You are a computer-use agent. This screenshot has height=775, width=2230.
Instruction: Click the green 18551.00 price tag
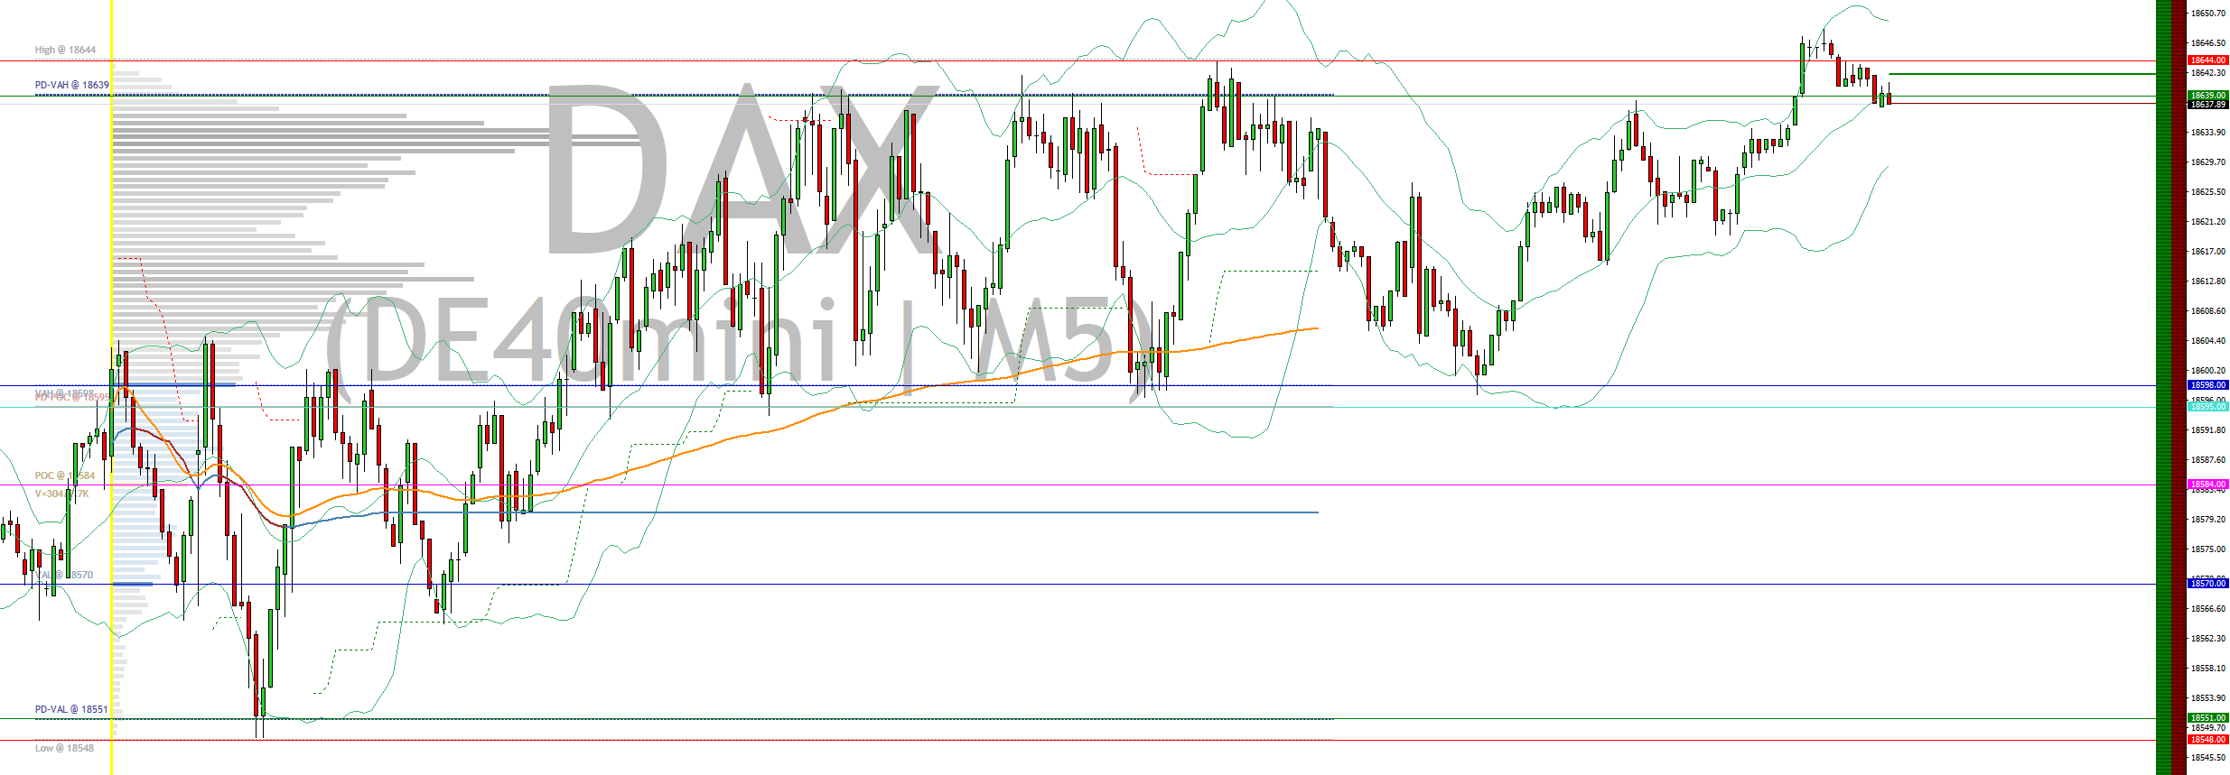coord(2207,718)
